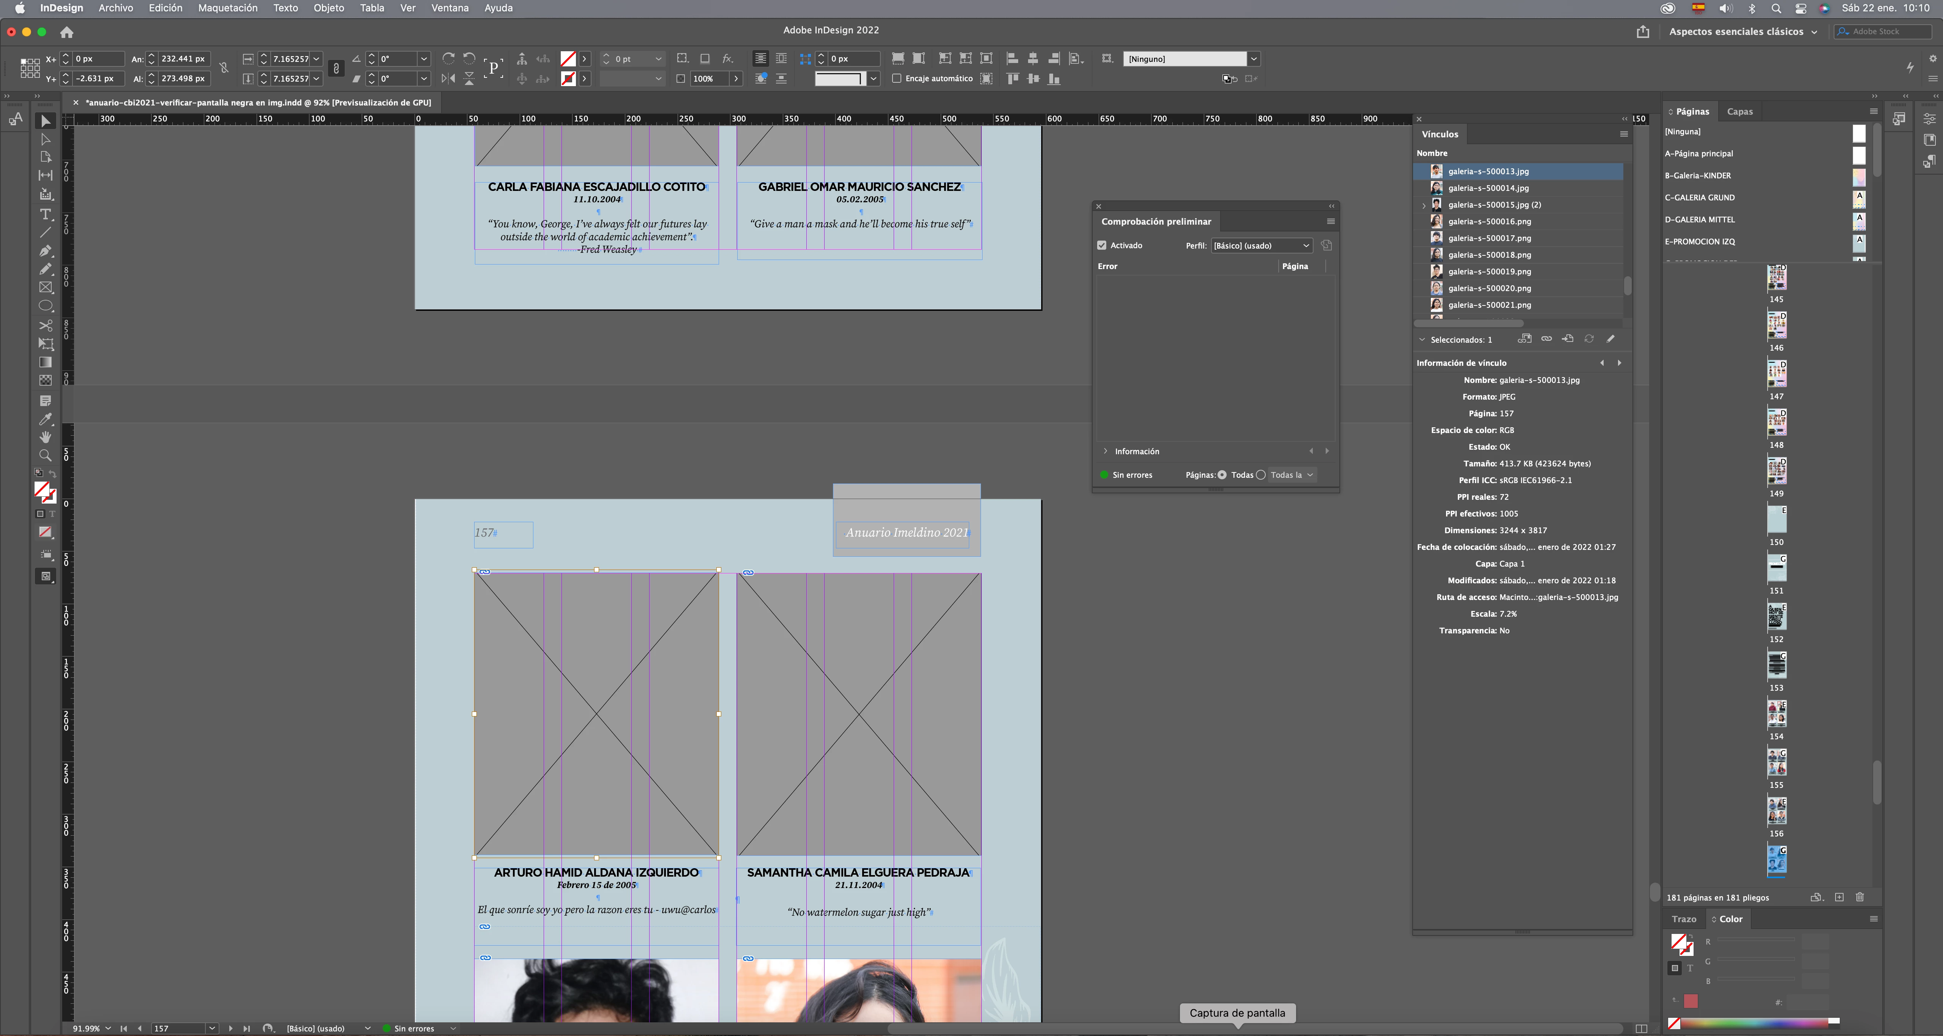1943x1036 pixels.
Task: Click the Pen tool
Action: tap(45, 250)
